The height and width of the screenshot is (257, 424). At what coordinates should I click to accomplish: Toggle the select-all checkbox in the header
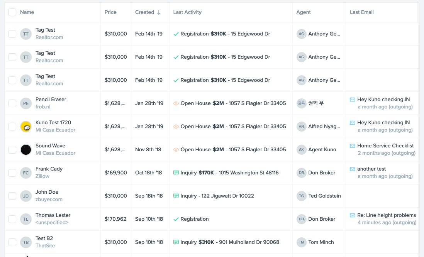[12, 12]
